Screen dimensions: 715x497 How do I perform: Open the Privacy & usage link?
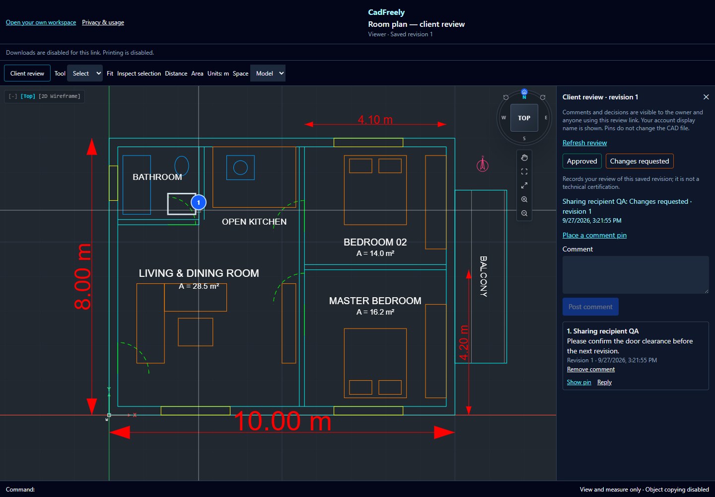[103, 22]
